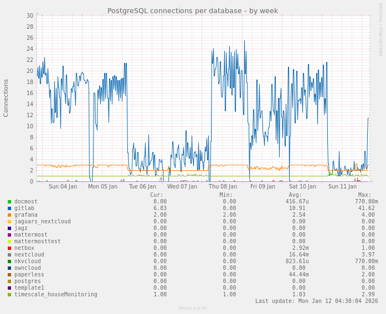Click the jaguars_nextcloud yellow legend swatch
386x314 pixels.
[x=9, y=222]
